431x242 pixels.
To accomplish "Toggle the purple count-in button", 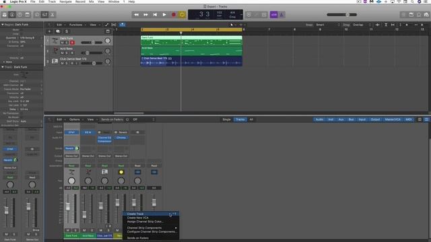I will [274, 15].
